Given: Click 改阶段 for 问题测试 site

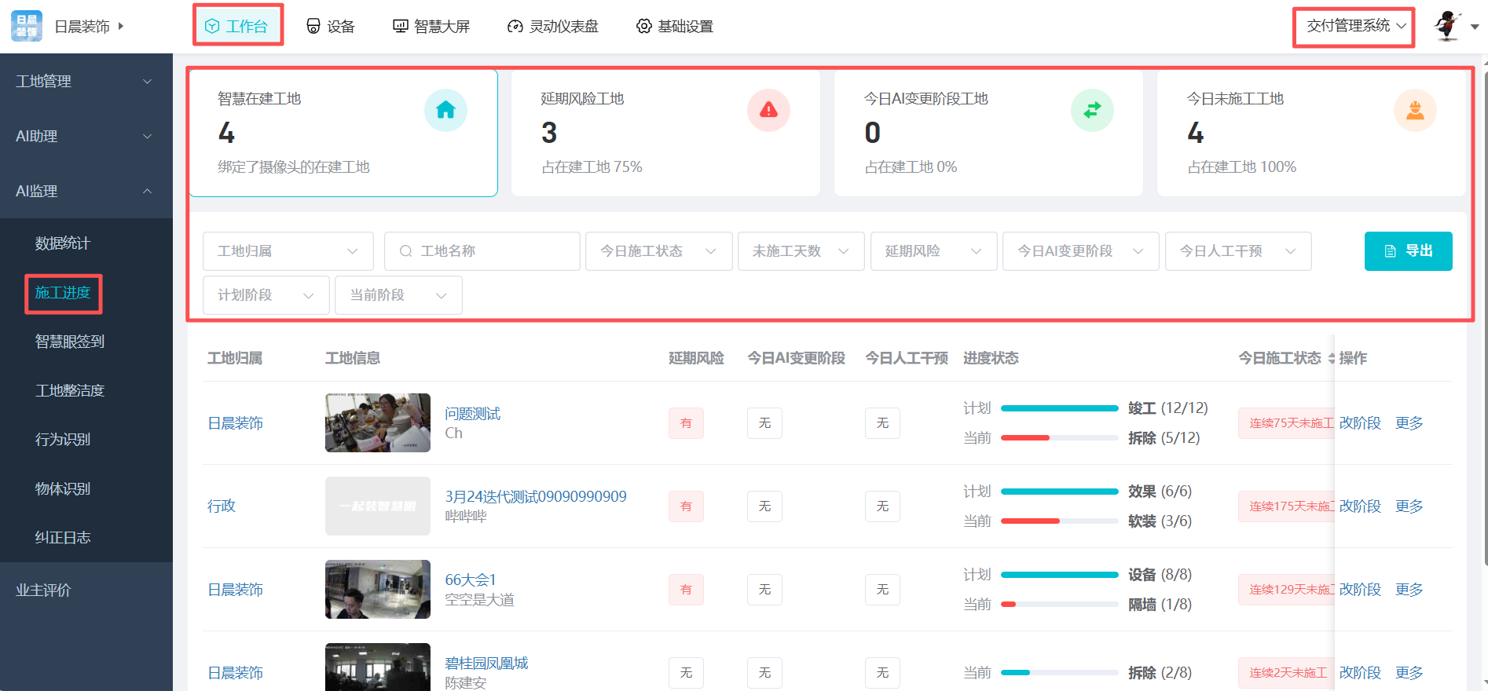Looking at the screenshot, I should tap(1360, 423).
